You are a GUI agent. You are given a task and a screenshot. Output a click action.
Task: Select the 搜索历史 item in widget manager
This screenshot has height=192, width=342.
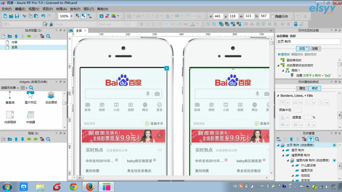coord(307,170)
